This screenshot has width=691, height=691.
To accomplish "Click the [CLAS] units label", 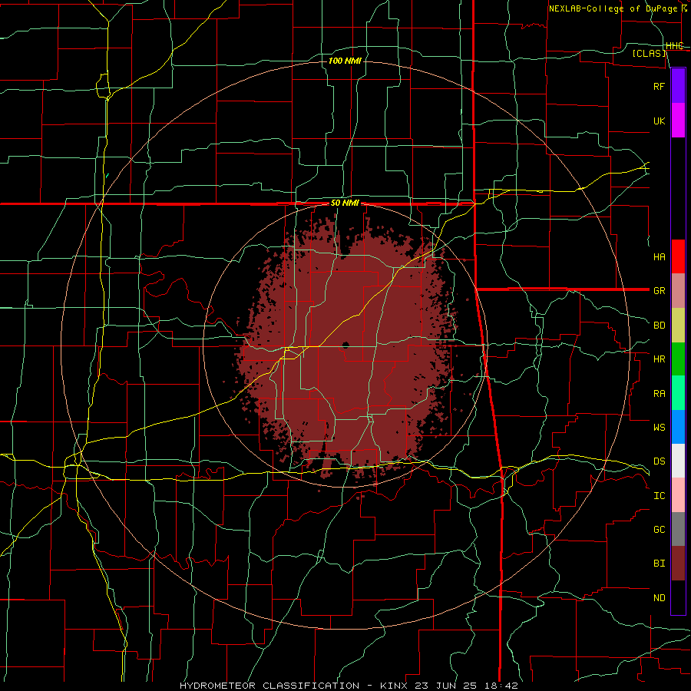I will (x=649, y=54).
